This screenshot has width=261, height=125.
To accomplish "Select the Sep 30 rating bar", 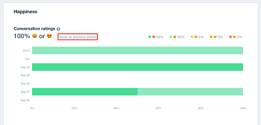I will [x=138, y=67].
